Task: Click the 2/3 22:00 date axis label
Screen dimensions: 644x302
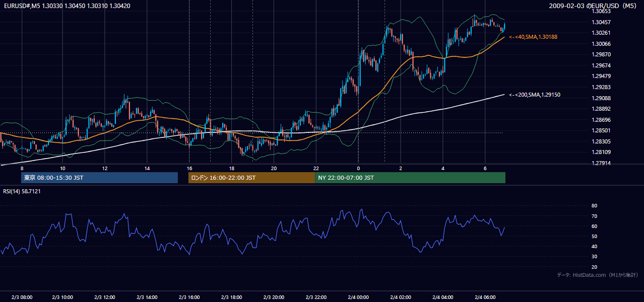Action: click(x=316, y=297)
